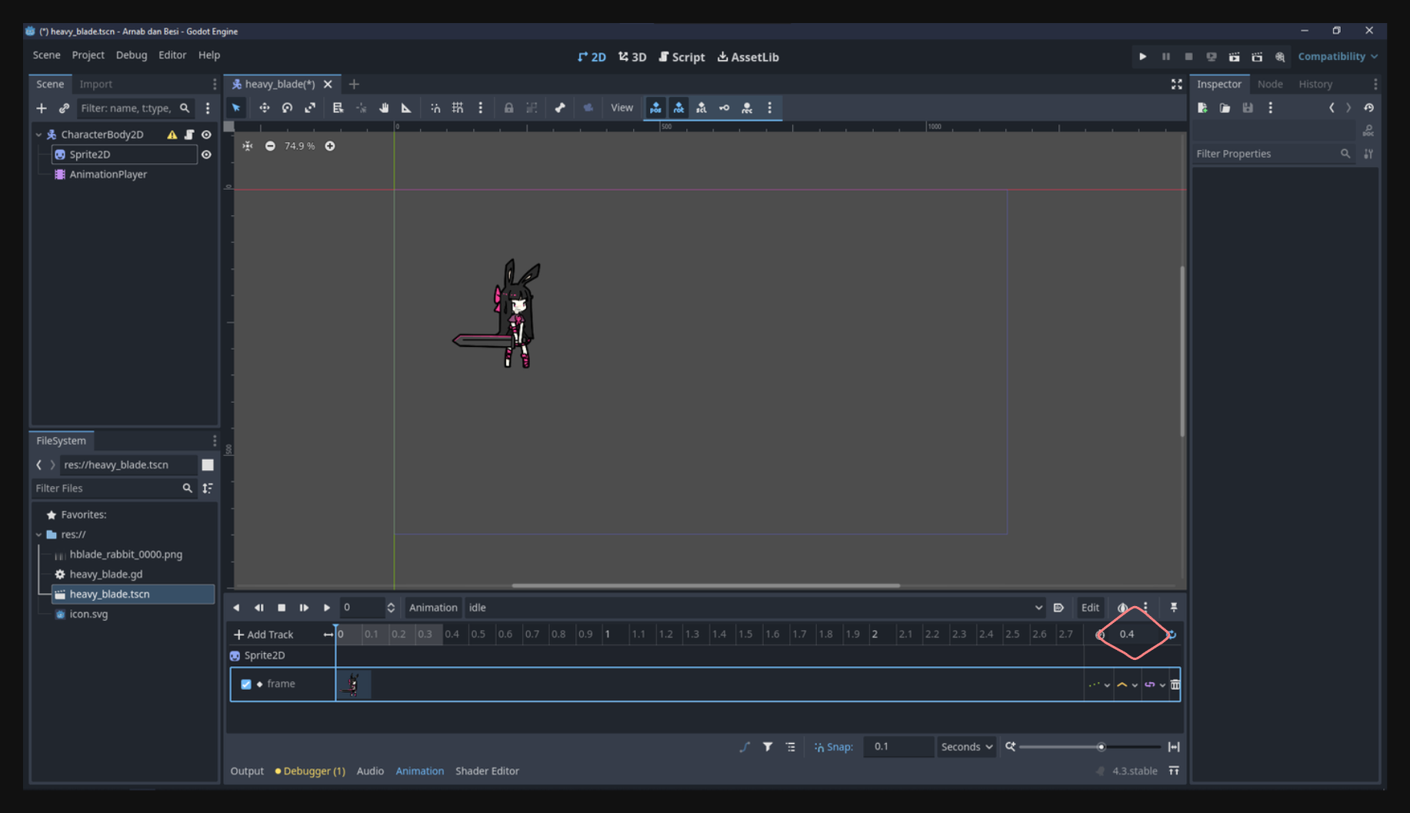Collapse the CharacterBody2D tree node
1410x813 pixels.
click(39, 135)
